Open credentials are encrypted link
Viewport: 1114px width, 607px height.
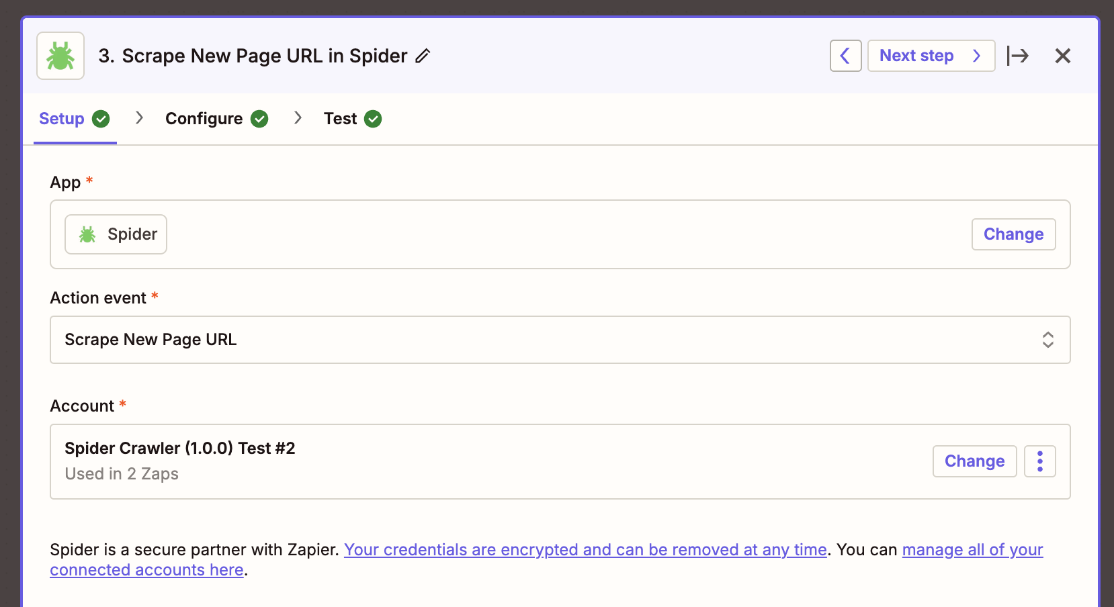(x=585, y=550)
